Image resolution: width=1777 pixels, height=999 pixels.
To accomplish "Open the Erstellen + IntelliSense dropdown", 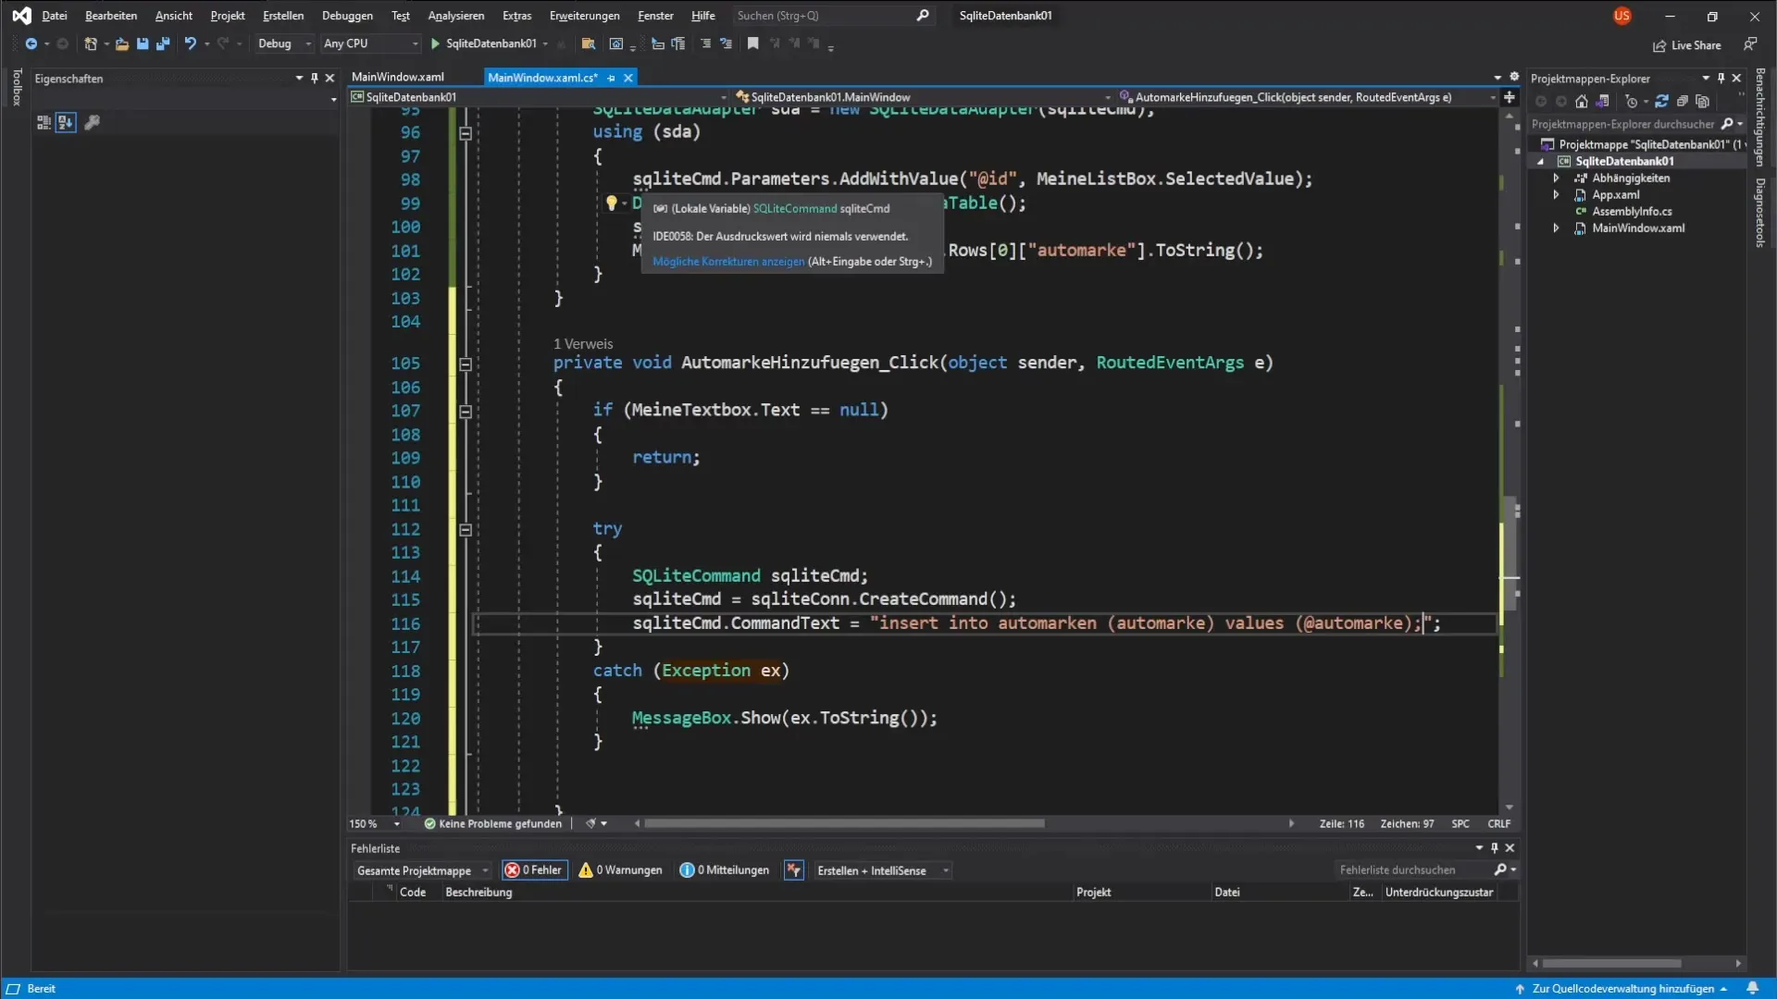I will tap(883, 870).
